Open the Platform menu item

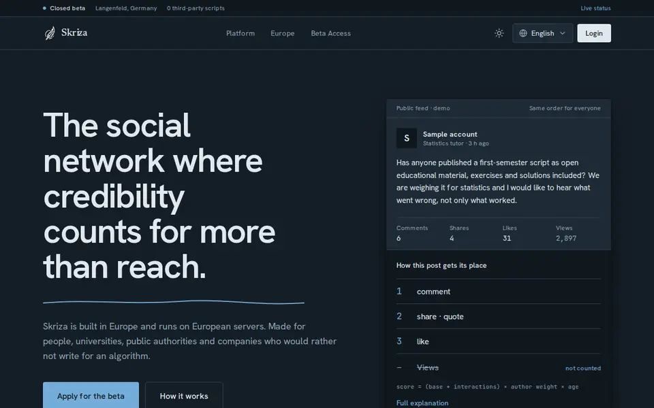click(x=240, y=33)
